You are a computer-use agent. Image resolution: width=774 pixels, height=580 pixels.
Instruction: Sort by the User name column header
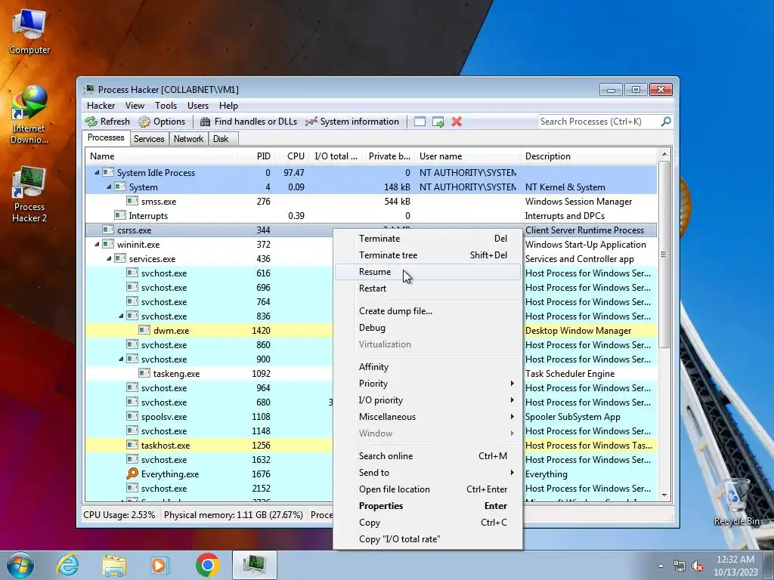click(467, 156)
